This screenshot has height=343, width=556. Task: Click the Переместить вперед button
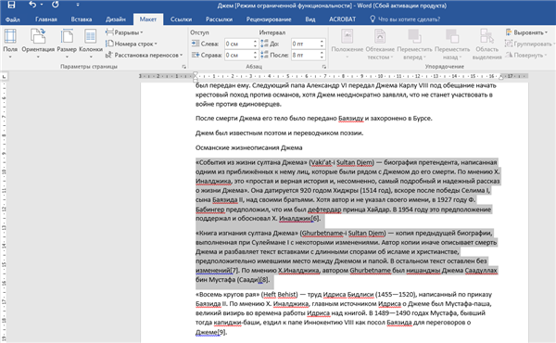pos(414,44)
